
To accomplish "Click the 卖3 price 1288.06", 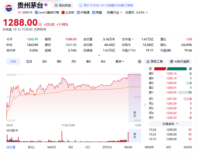I will click(x=171, y=83).
